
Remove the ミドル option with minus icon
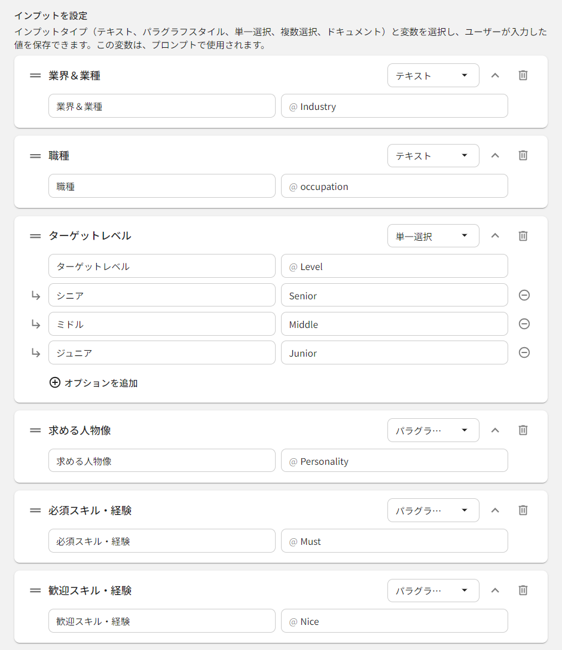524,324
